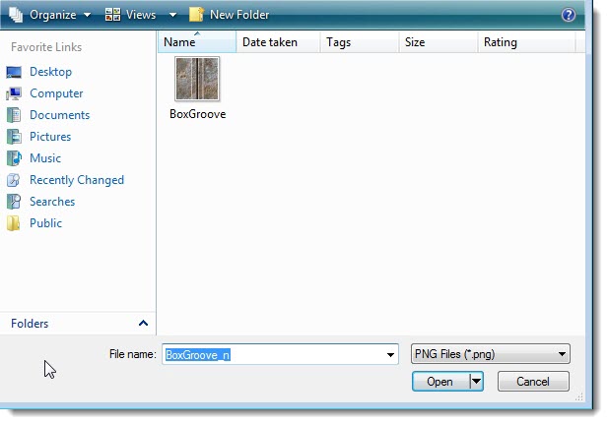The height and width of the screenshot is (424, 608).
Task: Create a New Folder
Action: click(229, 15)
